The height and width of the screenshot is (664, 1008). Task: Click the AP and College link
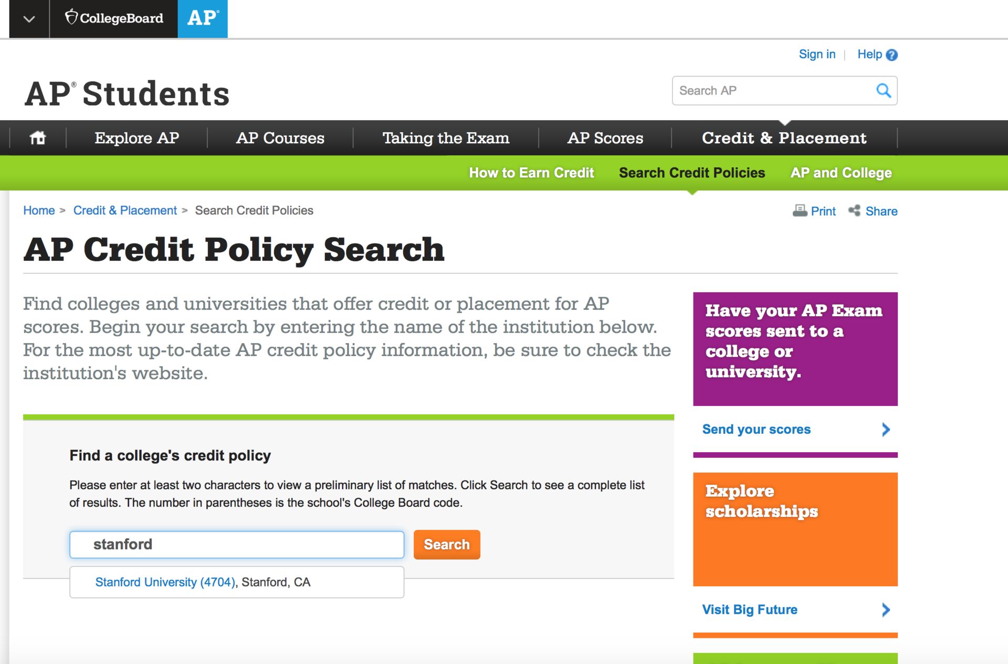(841, 174)
